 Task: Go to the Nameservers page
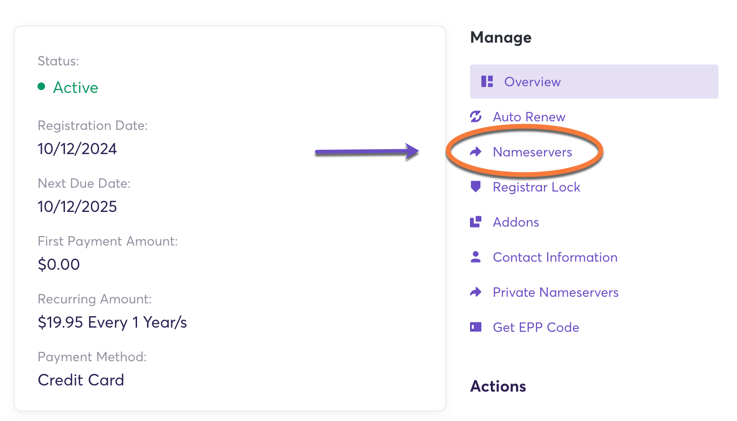(x=532, y=152)
